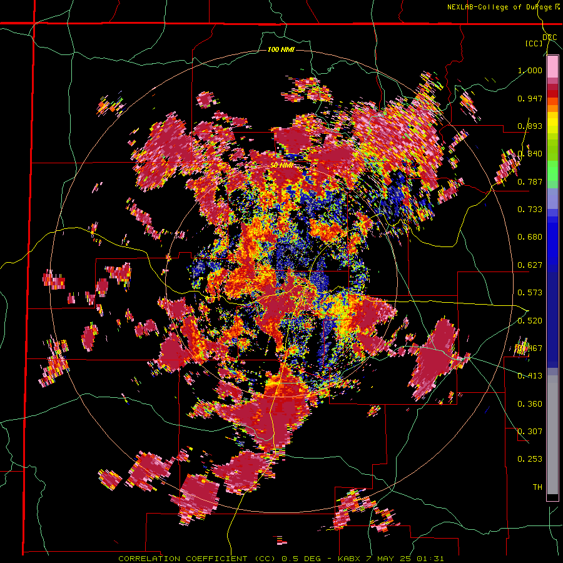Image resolution: width=563 pixels, height=563 pixels.
Task: Select the 0.733 legend value
Action: point(530,210)
